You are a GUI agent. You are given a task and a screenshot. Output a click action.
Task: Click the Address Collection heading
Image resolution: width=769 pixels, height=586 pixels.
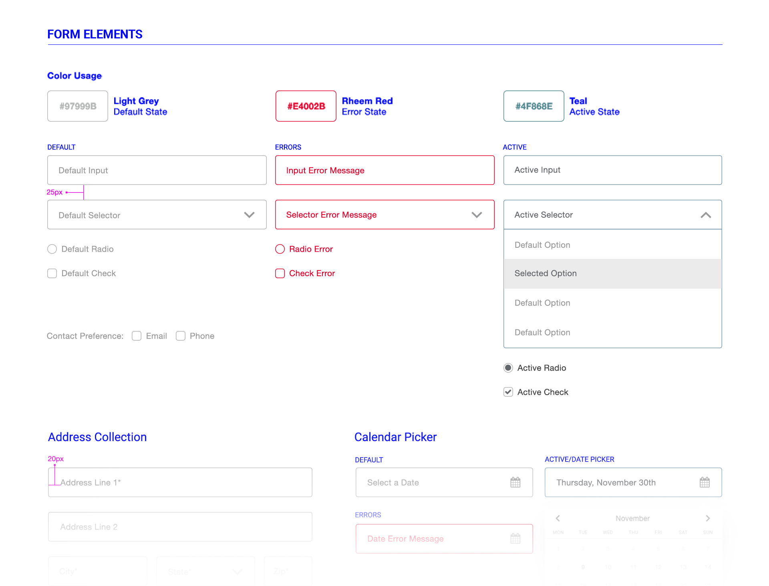[x=97, y=437]
